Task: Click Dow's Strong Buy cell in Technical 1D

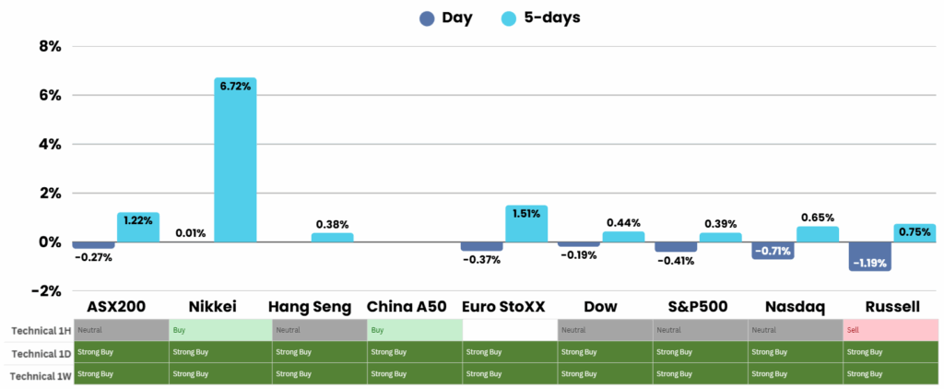Action: [x=605, y=351]
